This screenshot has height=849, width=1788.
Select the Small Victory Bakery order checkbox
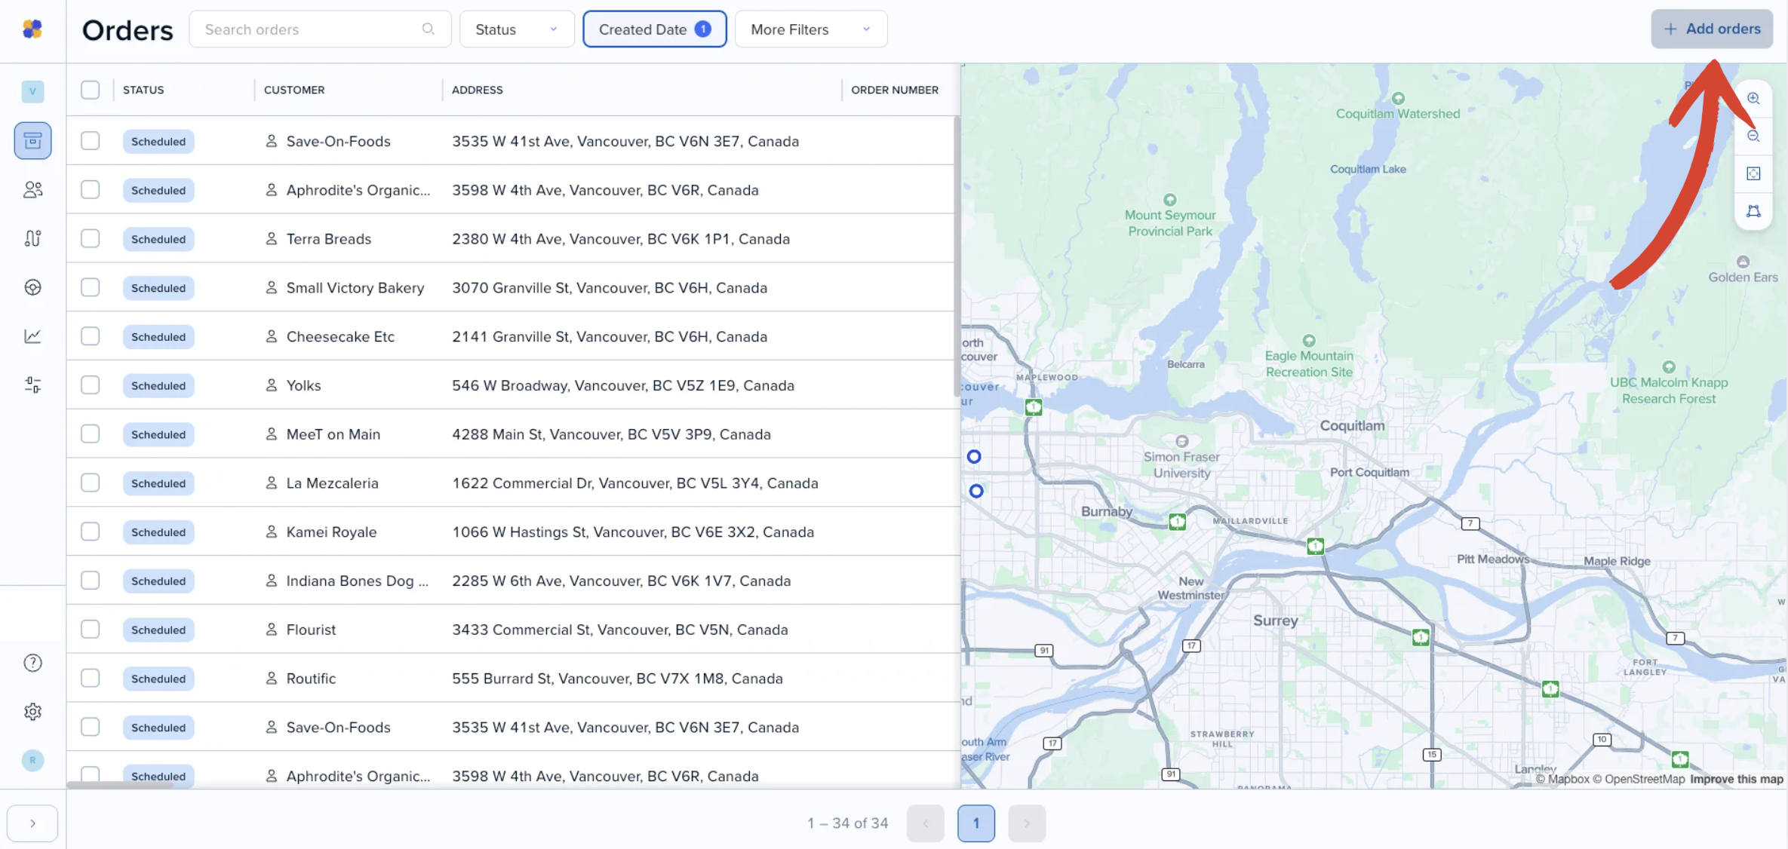point(91,287)
